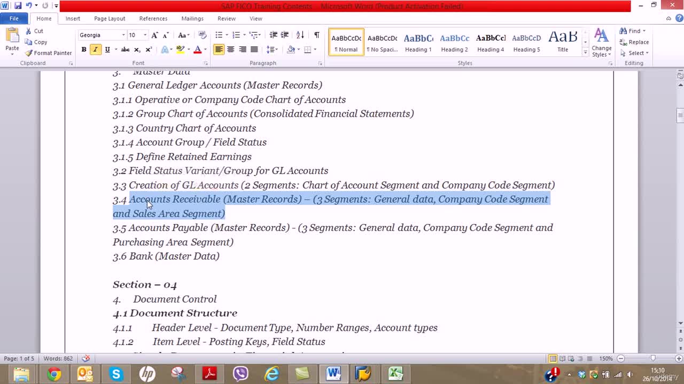Copy the selected text

(36, 42)
